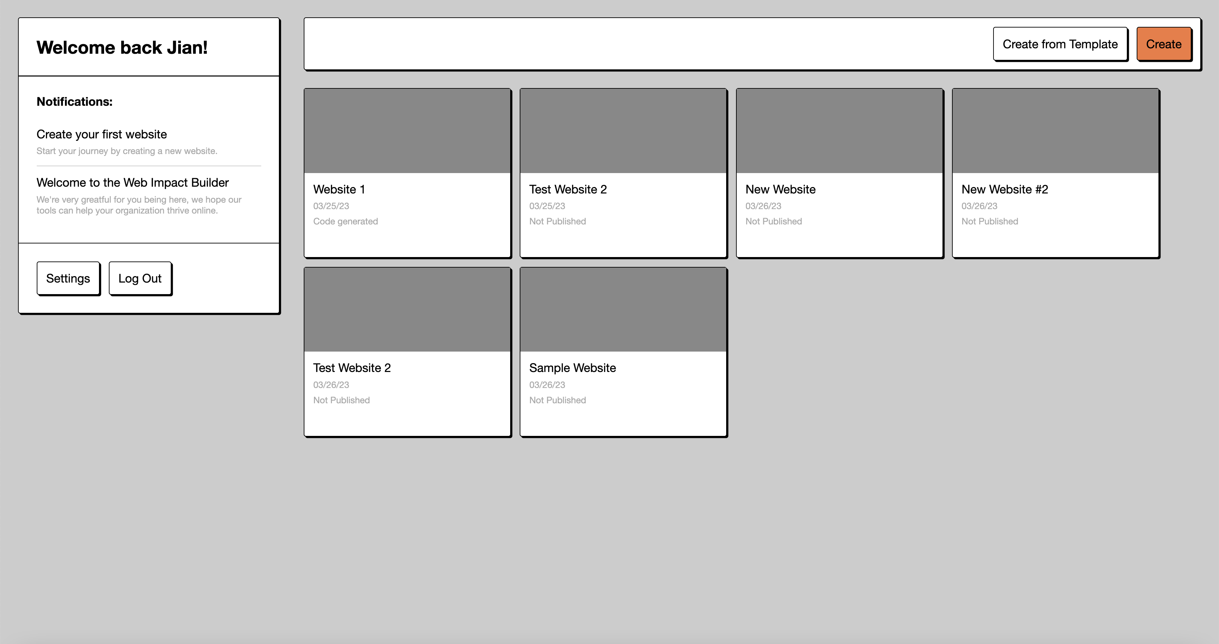1219x644 pixels.
Task: Open the Sample Website title link
Action: (x=572, y=368)
